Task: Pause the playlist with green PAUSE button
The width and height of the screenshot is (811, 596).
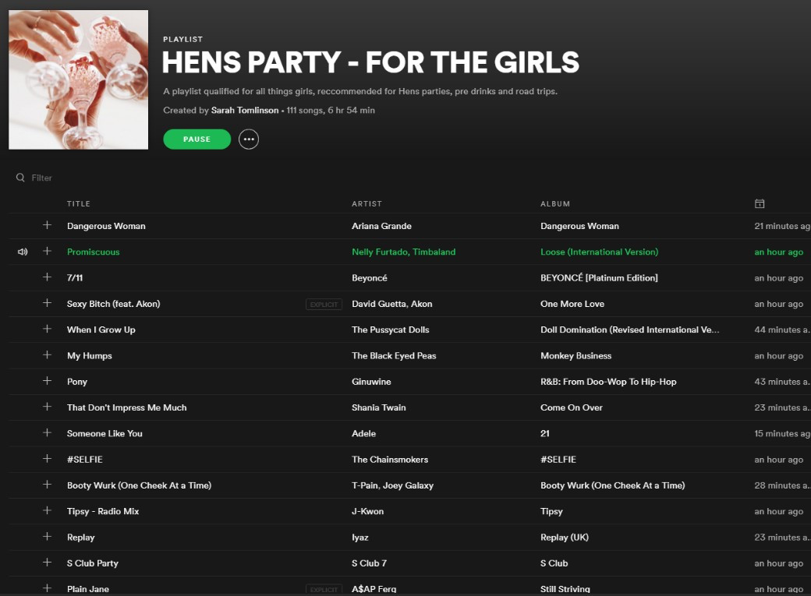Action: pyautogui.click(x=197, y=139)
